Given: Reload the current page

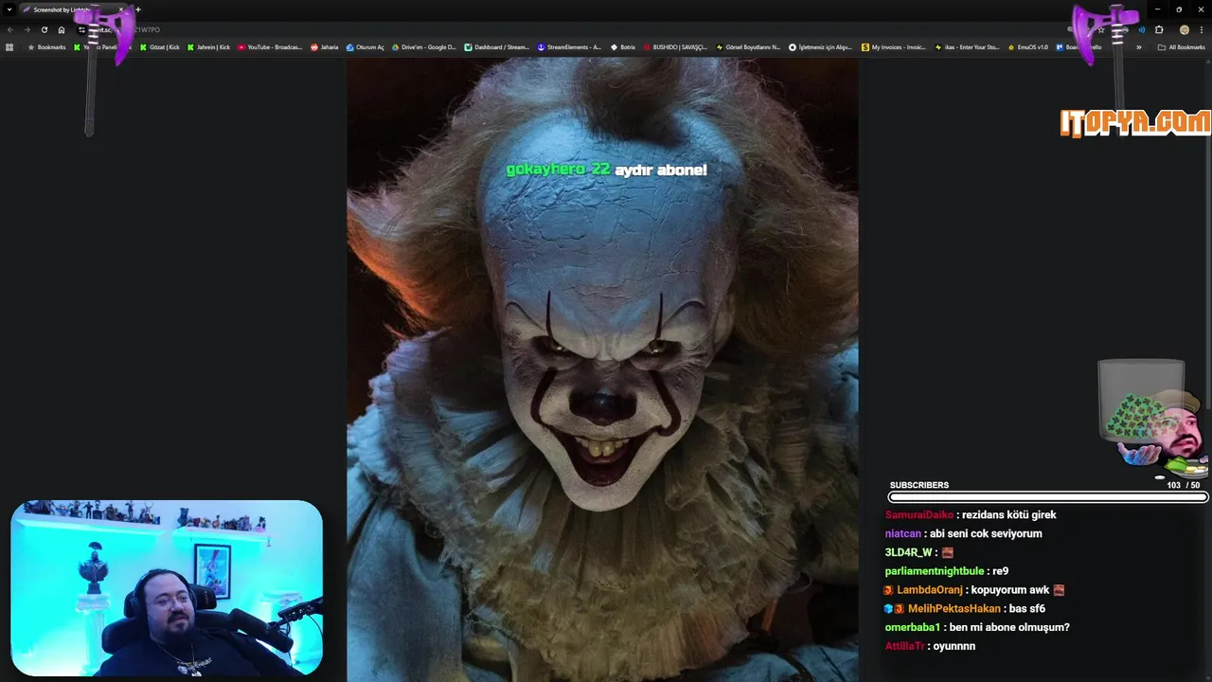Looking at the screenshot, I should click(x=45, y=29).
